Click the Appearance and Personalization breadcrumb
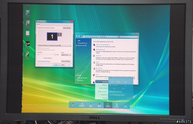 coord(91,37)
